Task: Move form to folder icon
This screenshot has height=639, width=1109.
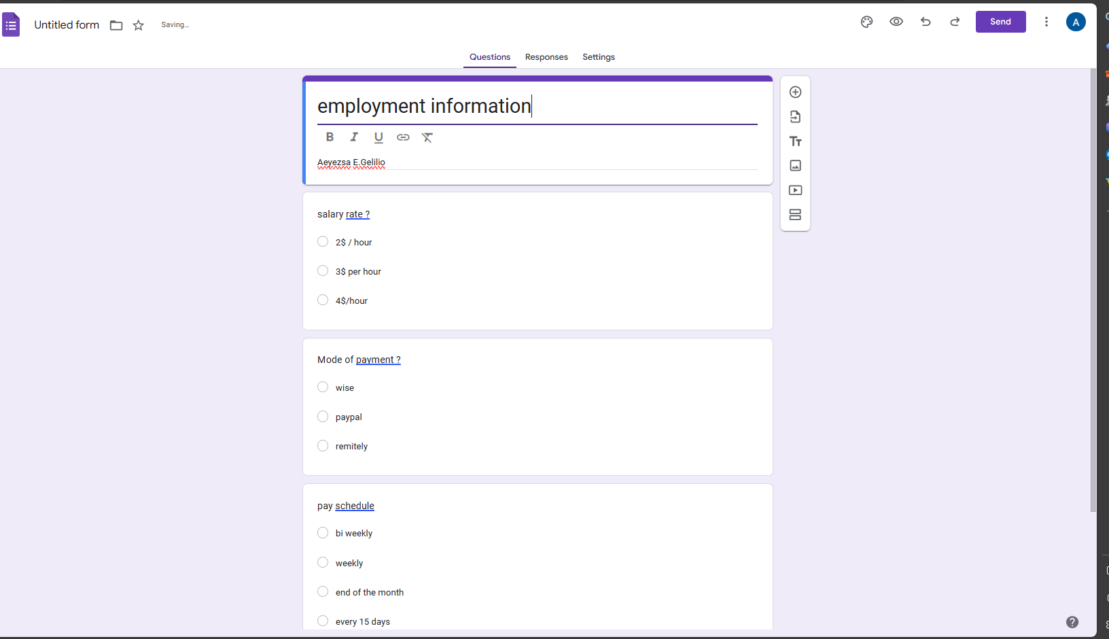Action: [116, 25]
